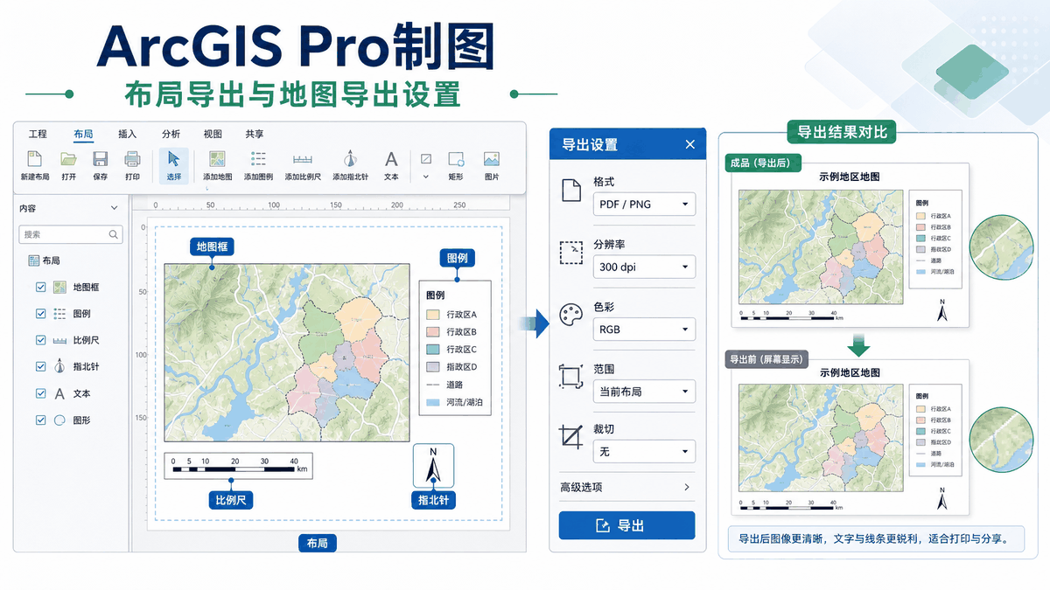Click the 添加地图 icon
Screen dimensions: 1050x590
coord(217,159)
